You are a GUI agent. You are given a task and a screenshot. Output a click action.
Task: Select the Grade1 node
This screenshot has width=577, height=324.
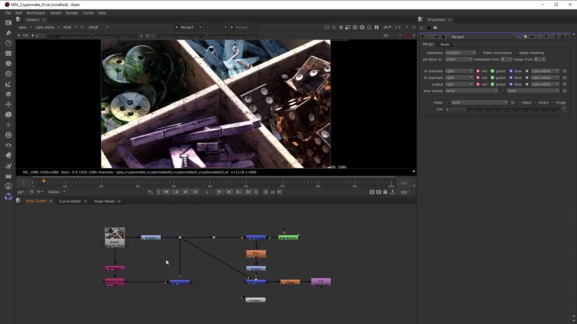point(151,238)
